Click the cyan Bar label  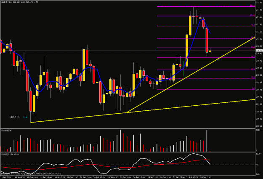pos(26,117)
